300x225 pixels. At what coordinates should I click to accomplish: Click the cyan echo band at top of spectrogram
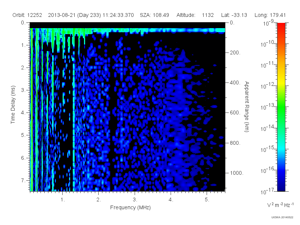pyautogui.click(x=127, y=30)
